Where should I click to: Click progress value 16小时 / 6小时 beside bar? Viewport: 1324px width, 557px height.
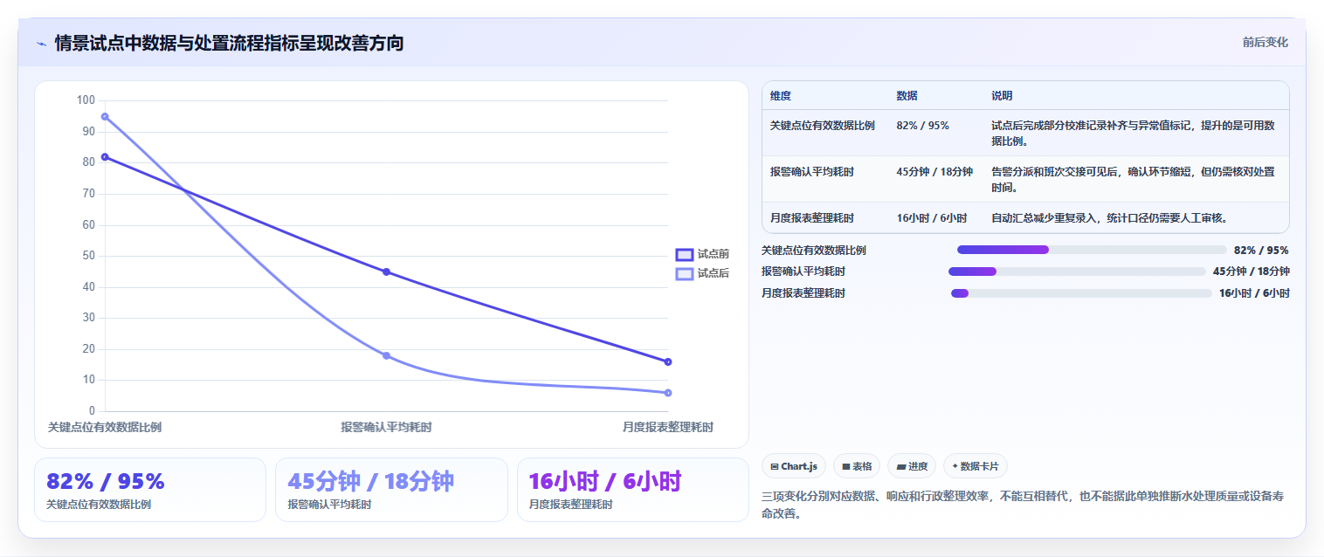click(x=1254, y=293)
